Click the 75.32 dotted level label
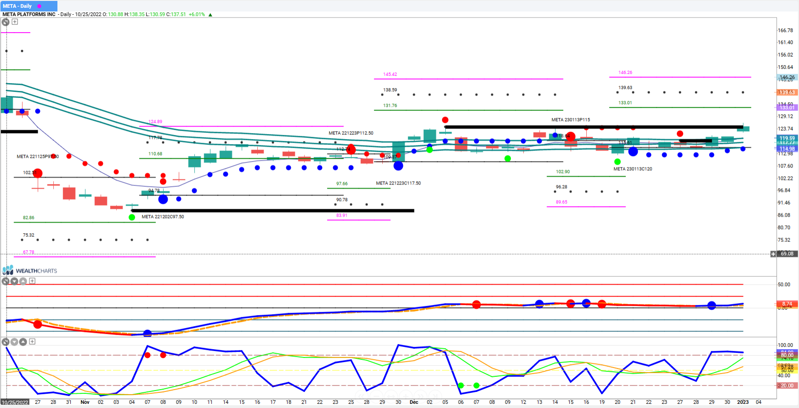799x408 pixels. pyautogui.click(x=28, y=235)
